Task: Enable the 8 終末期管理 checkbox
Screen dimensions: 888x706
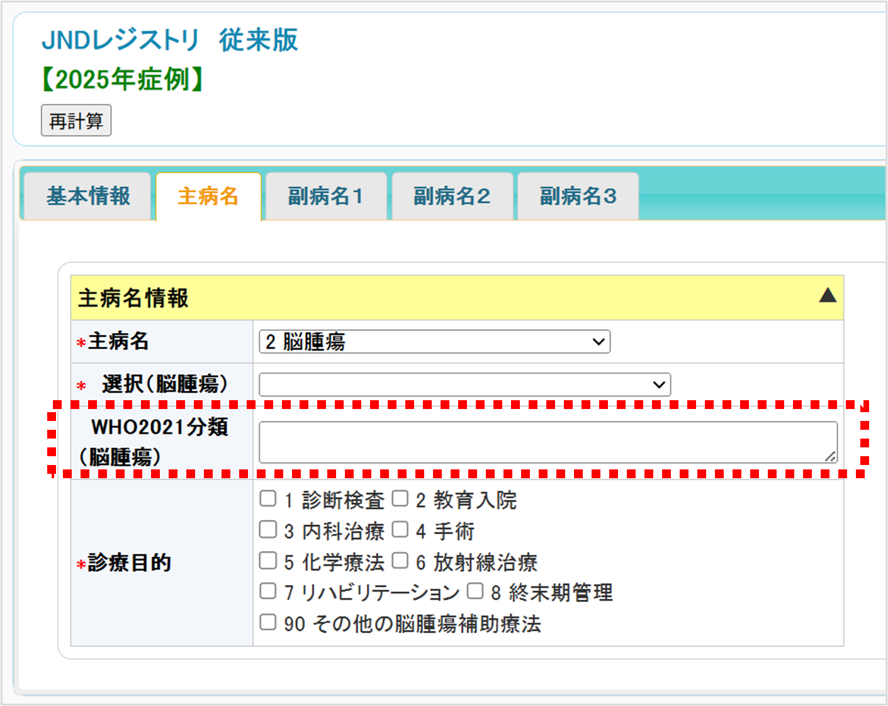Action: (x=475, y=591)
